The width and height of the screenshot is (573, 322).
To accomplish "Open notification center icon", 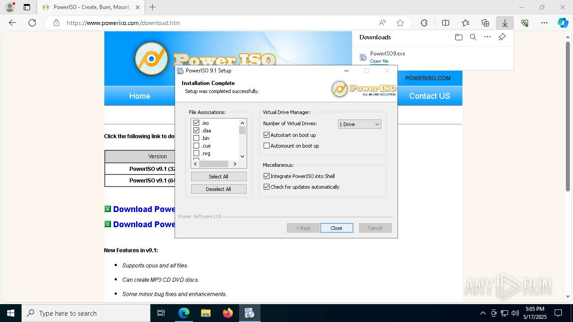I will pos(558,313).
